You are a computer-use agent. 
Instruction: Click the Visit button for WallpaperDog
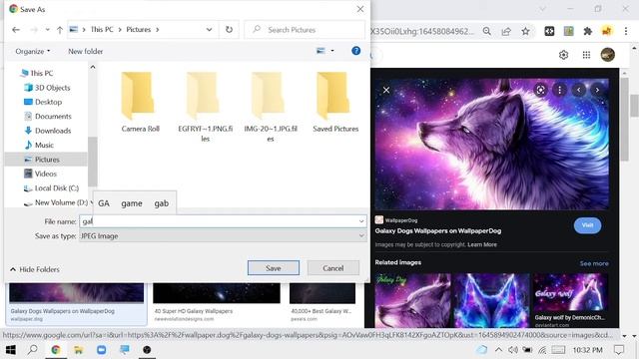587,225
